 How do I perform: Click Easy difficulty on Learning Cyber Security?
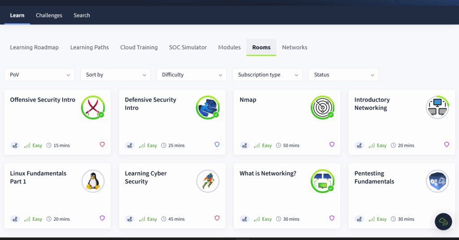[x=152, y=219]
